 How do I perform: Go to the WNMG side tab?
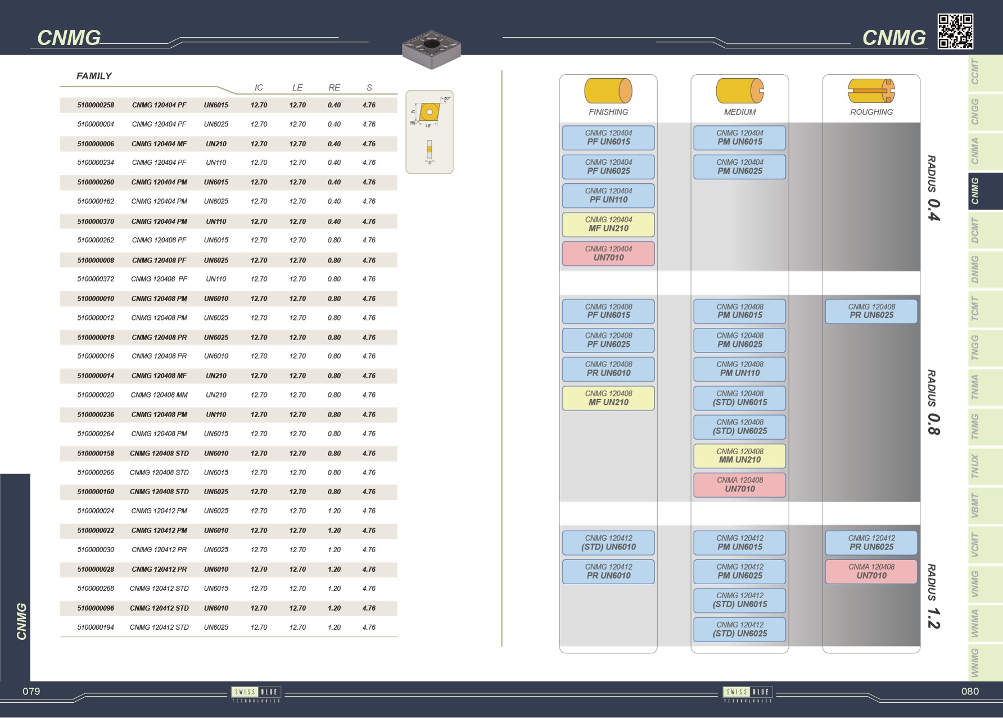[985, 662]
